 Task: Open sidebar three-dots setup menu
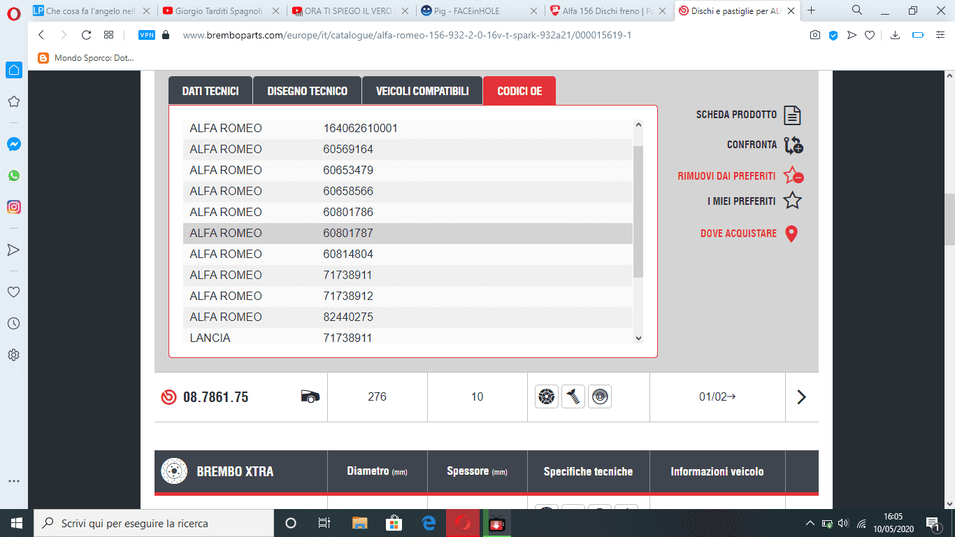tap(13, 481)
